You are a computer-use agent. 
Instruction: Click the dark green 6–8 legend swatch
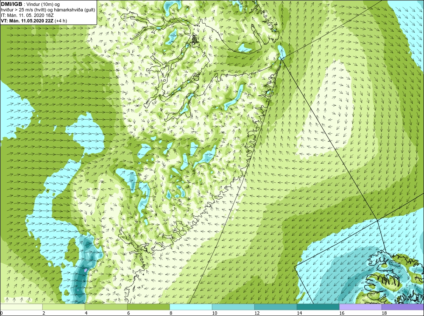click(x=148, y=307)
